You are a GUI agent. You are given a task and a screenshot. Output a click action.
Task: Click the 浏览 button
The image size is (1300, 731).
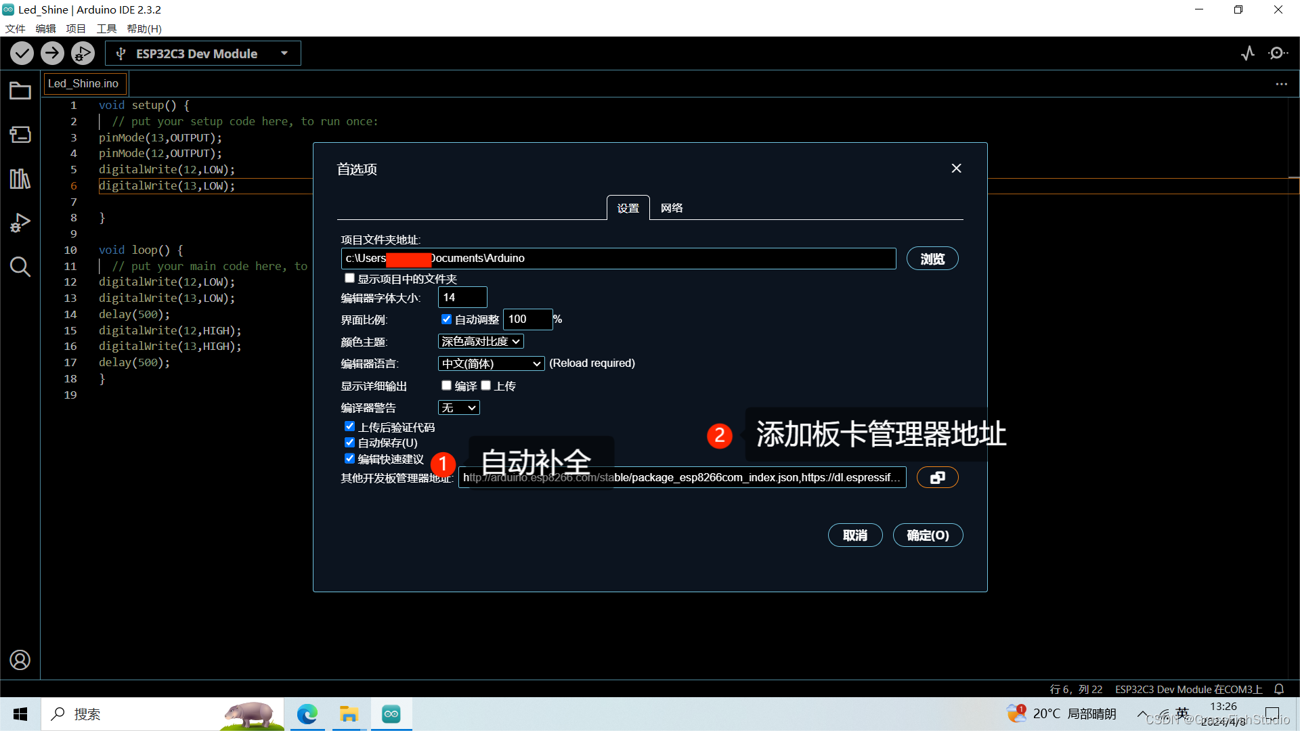click(x=932, y=258)
